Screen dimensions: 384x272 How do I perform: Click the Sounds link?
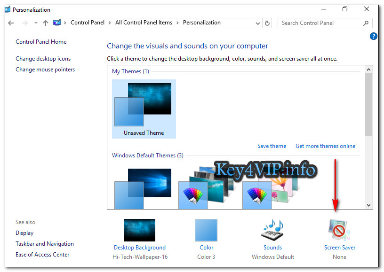(272, 247)
